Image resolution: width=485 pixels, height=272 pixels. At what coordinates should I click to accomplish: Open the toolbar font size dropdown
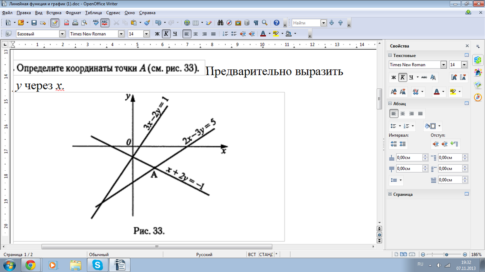(146, 34)
